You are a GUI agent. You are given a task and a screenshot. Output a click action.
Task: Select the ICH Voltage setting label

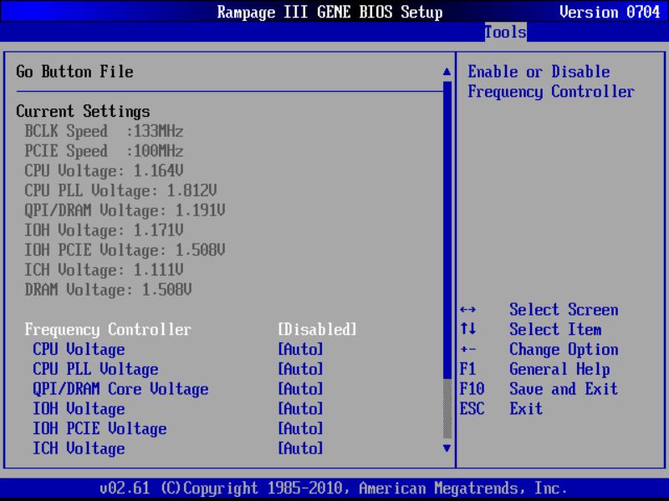(x=79, y=448)
